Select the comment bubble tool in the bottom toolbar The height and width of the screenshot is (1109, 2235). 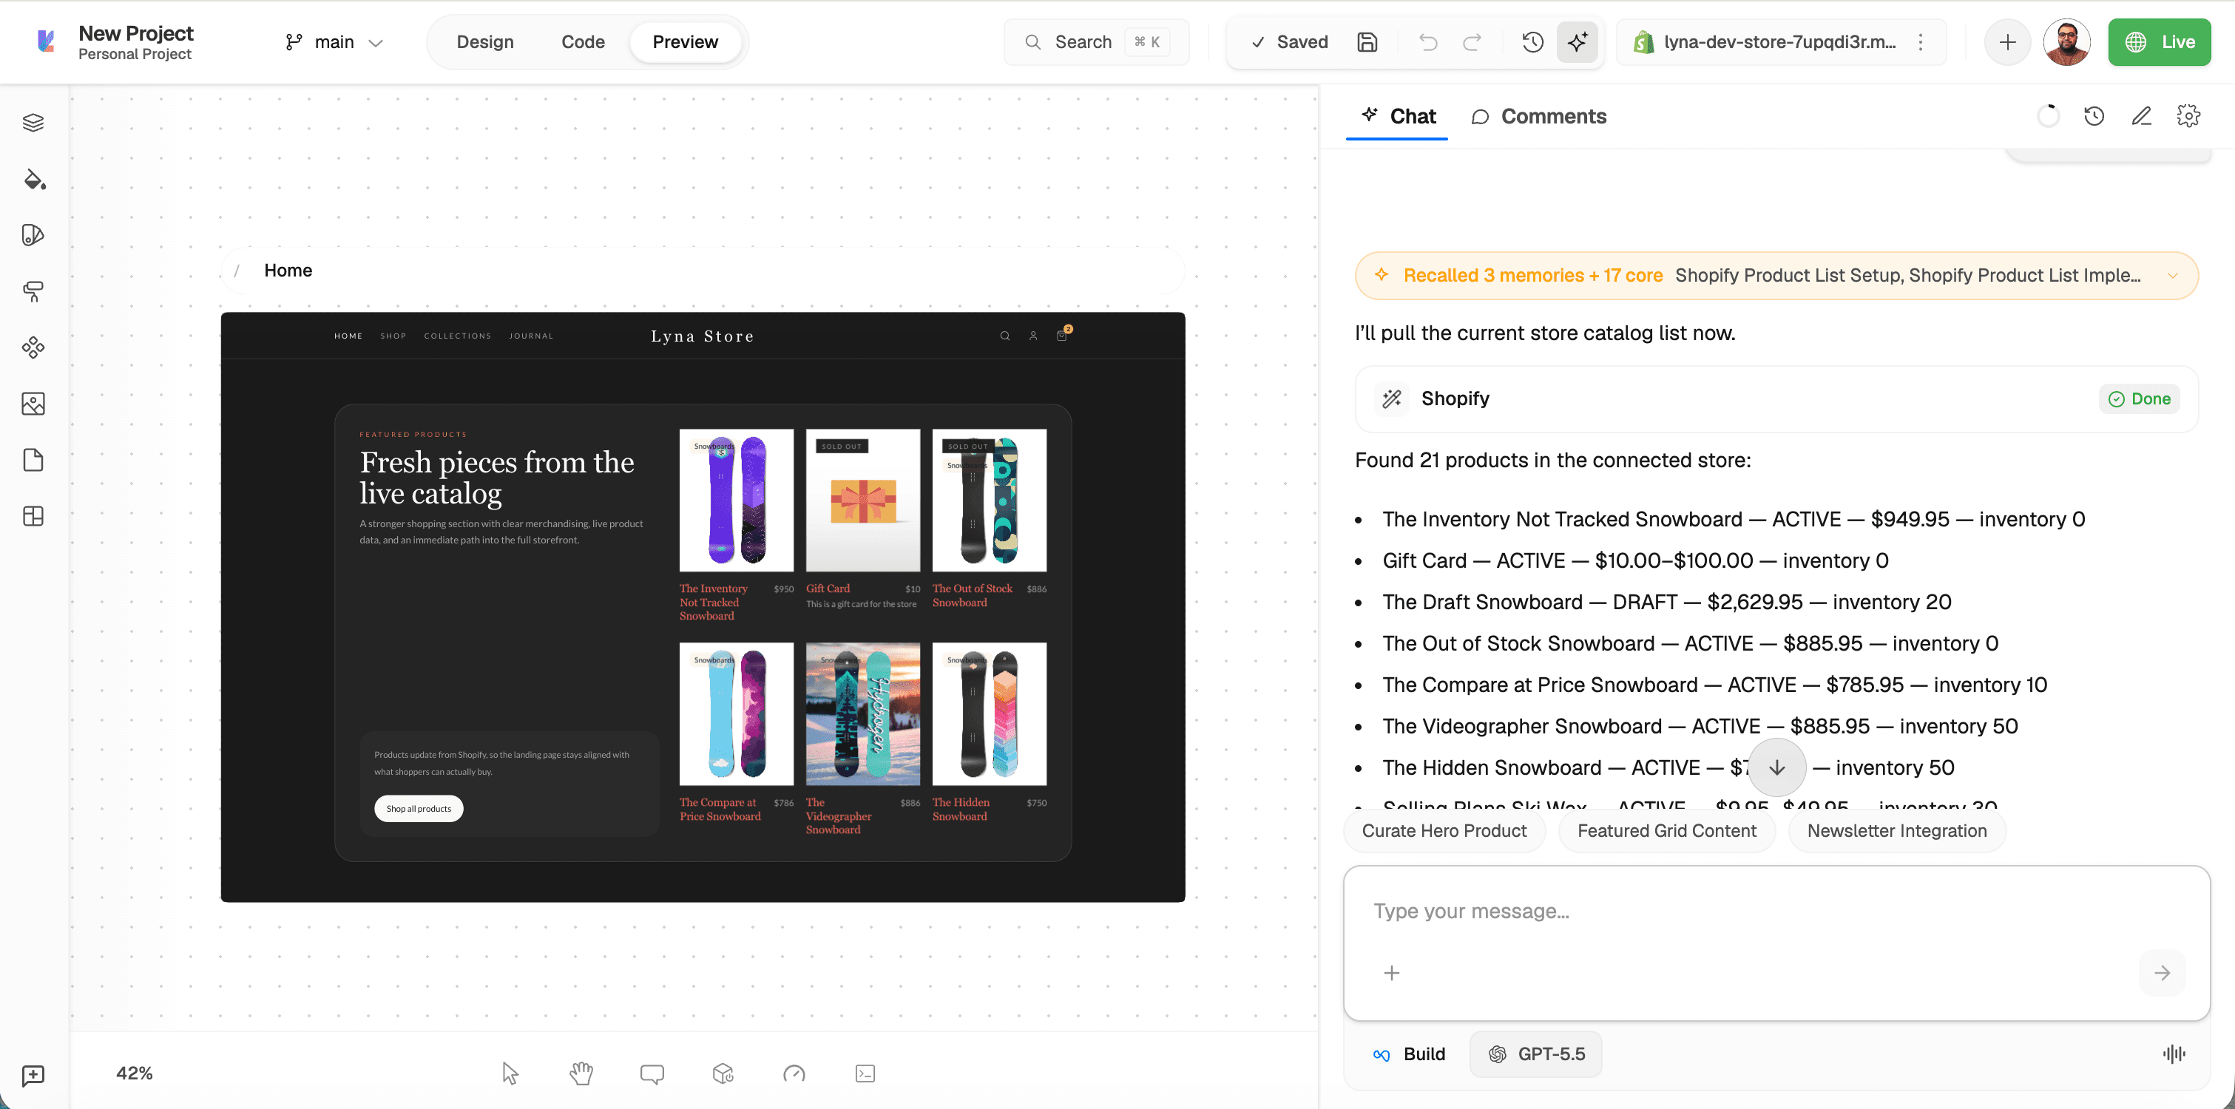pos(652,1074)
